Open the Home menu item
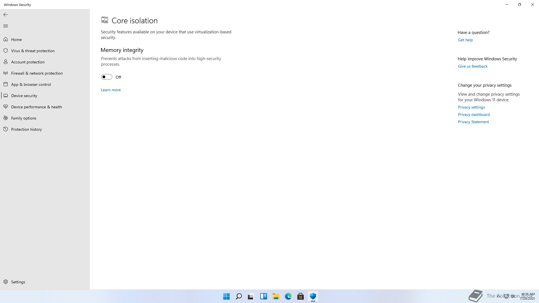 [45, 39]
